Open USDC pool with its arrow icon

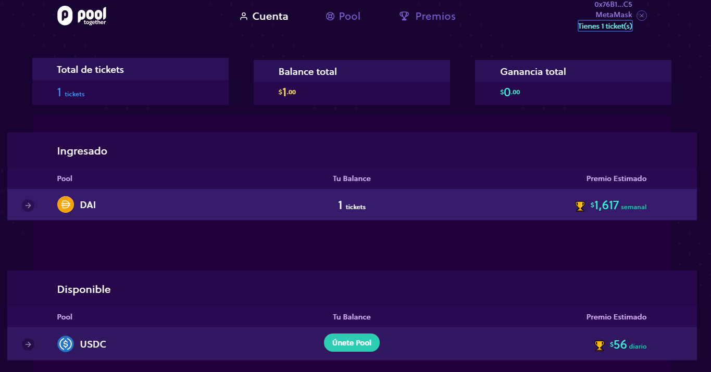click(28, 344)
